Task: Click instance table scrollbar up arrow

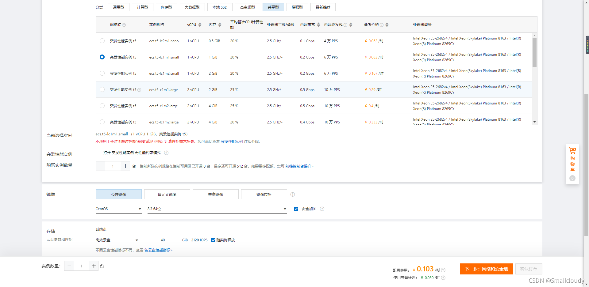Action: coord(534,36)
